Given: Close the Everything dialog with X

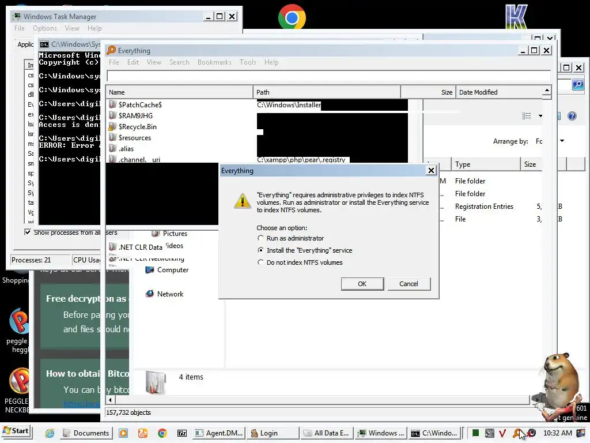Looking at the screenshot, I should click(x=431, y=171).
